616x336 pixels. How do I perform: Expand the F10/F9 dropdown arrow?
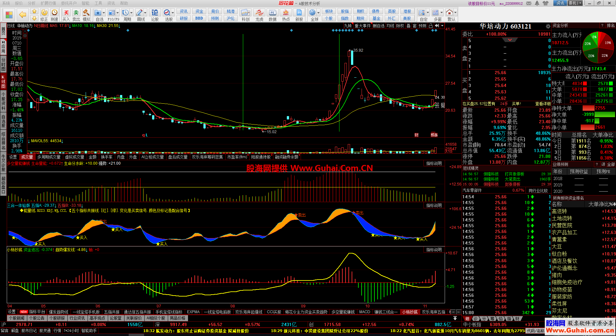(x=118, y=13)
